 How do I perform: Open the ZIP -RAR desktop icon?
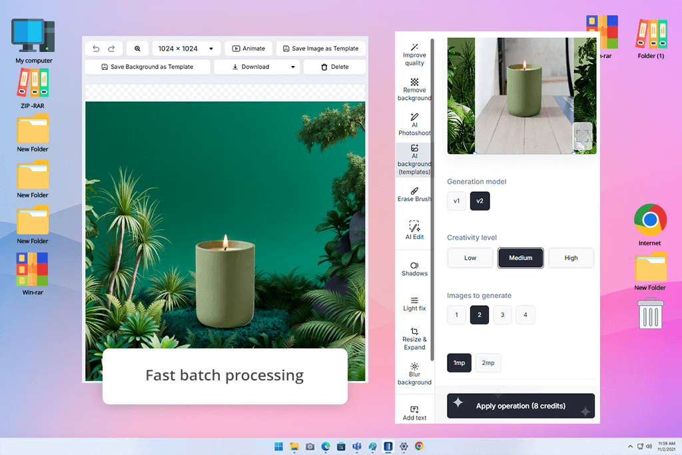pyautogui.click(x=33, y=89)
